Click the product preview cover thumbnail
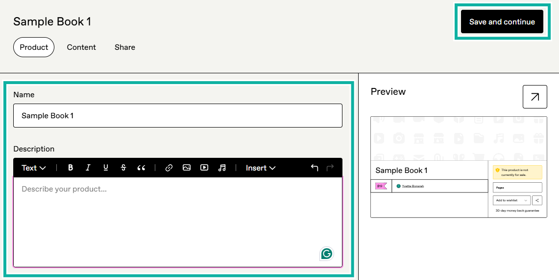This screenshot has width=559, height=280. coord(459,138)
